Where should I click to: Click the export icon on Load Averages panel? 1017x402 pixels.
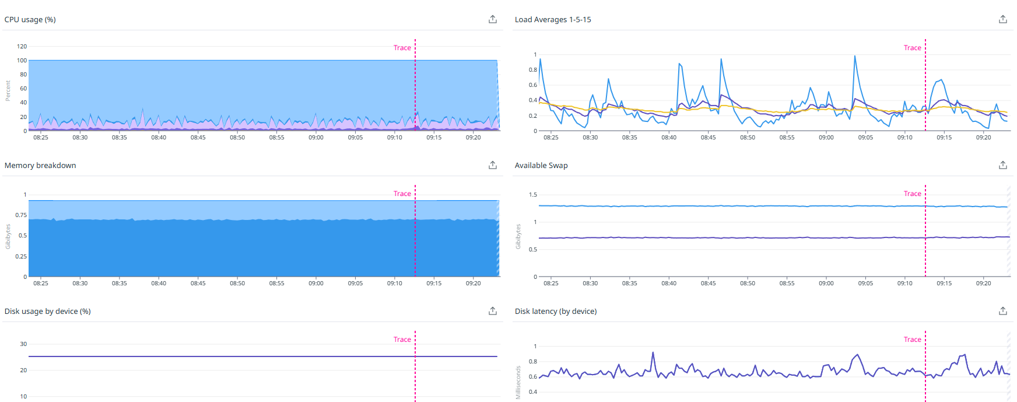coord(1003,19)
